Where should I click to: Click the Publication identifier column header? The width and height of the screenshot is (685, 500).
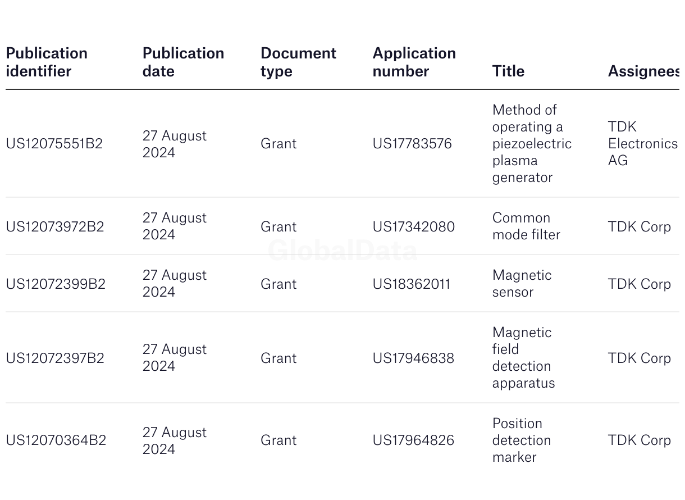[x=47, y=62]
